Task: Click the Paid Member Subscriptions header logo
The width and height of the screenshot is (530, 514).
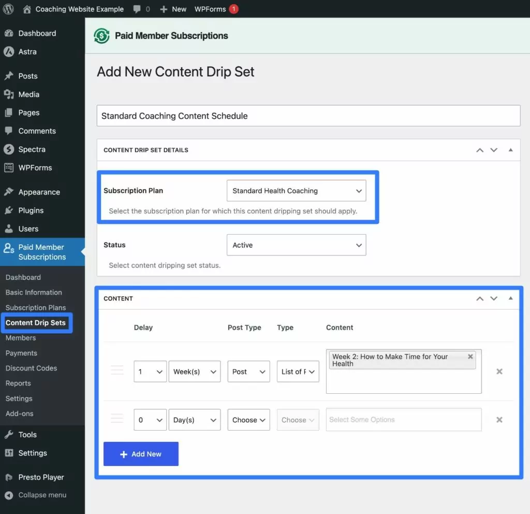Action: (x=102, y=36)
